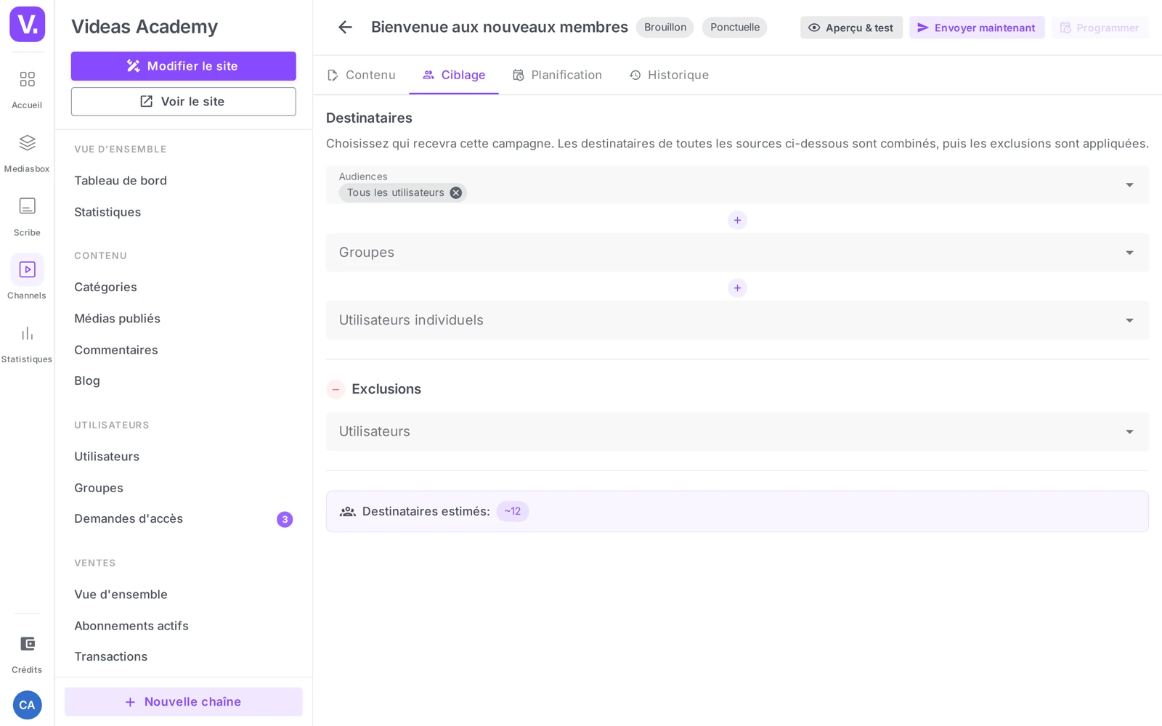This screenshot has width=1162, height=726.
Task: Open Transactions
Action: point(110,657)
